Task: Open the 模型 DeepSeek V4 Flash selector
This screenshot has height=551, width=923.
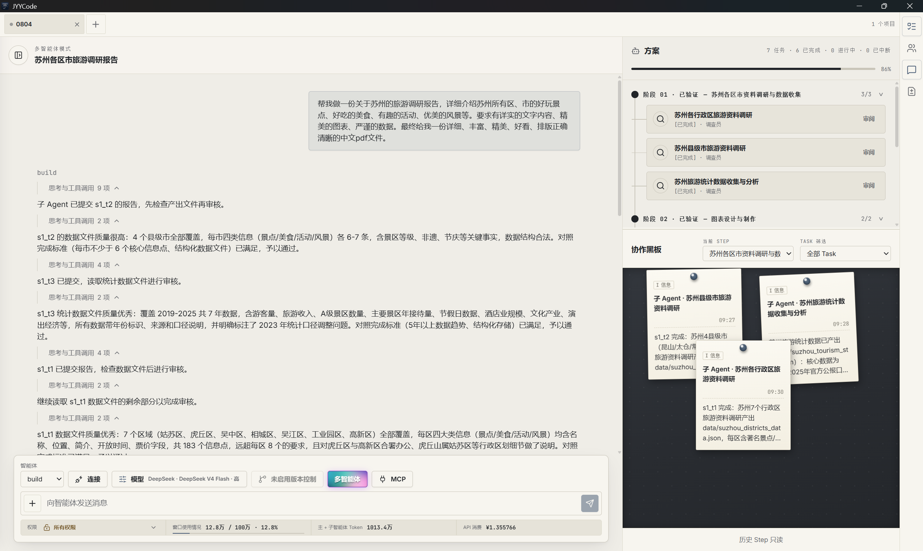Action: point(179,479)
